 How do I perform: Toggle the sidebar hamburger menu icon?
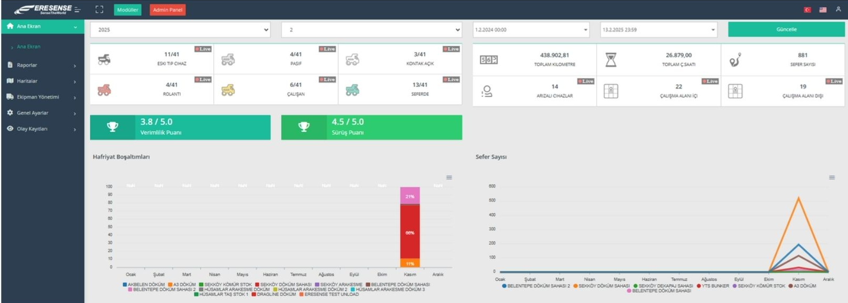click(78, 9)
